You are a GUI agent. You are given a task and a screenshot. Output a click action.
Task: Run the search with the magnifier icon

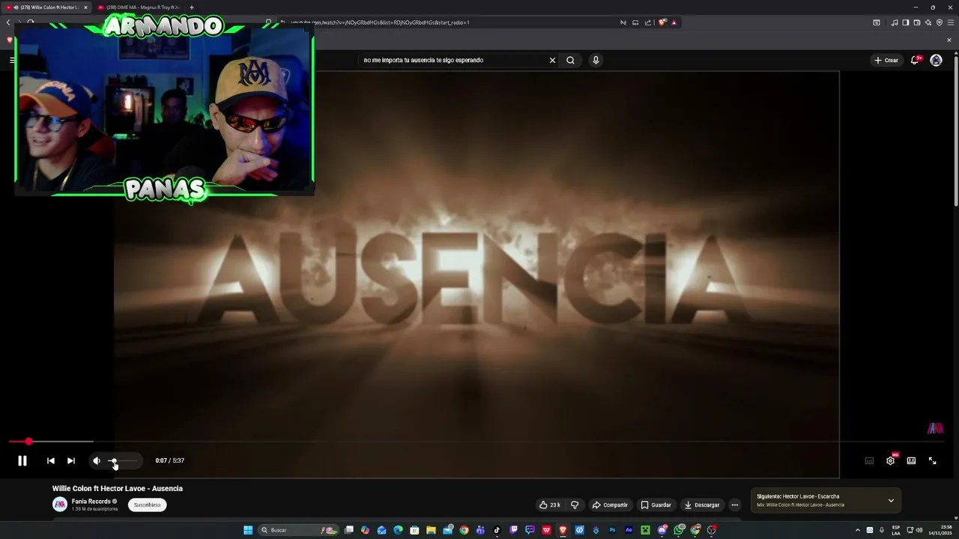(x=570, y=60)
